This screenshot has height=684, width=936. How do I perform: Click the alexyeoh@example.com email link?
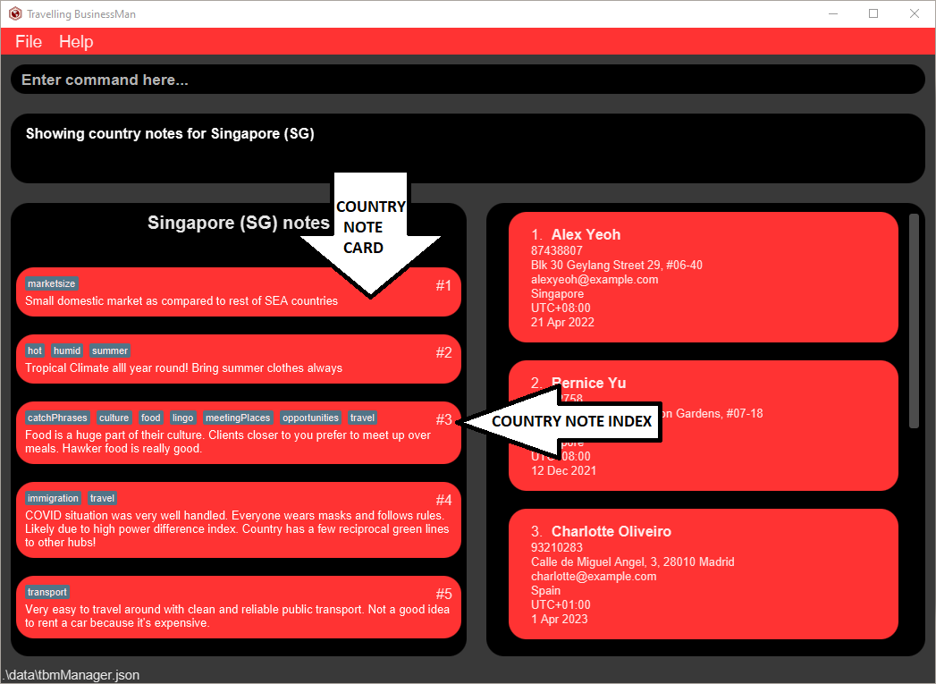(x=594, y=279)
